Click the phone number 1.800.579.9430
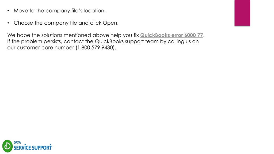The image size is (274, 154). [x=96, y=48]
